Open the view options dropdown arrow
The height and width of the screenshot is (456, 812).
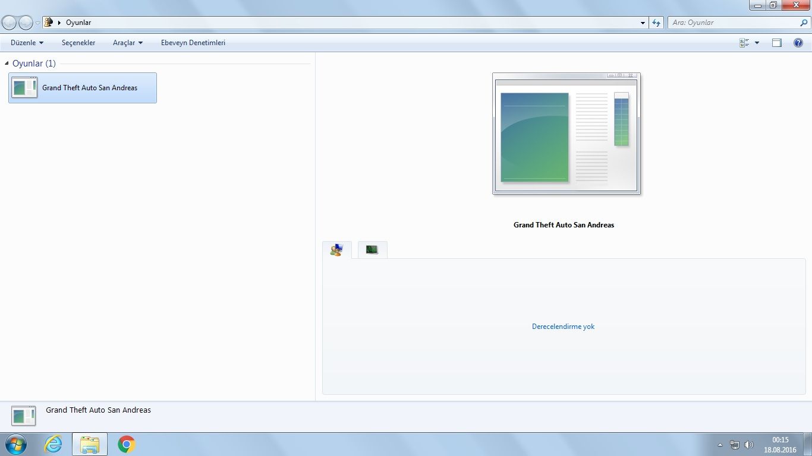tap(757, 43)
